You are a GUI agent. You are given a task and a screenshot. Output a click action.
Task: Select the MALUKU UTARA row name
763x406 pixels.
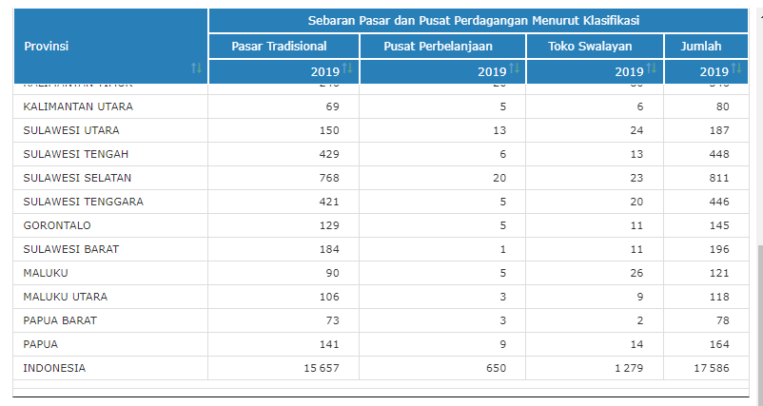(x=66, y=297)
